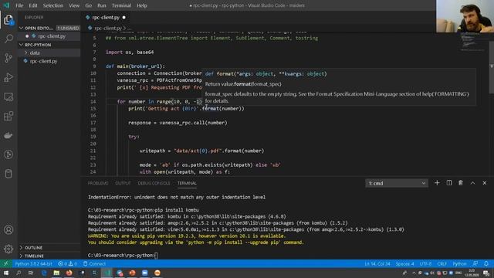Open Windows taskbar search
This screenshot has height=278, width=494.
pyautogui.click(x=19, y=273)
